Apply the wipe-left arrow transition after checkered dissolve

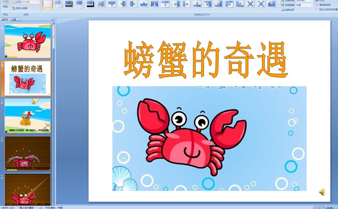click(123, 4)
